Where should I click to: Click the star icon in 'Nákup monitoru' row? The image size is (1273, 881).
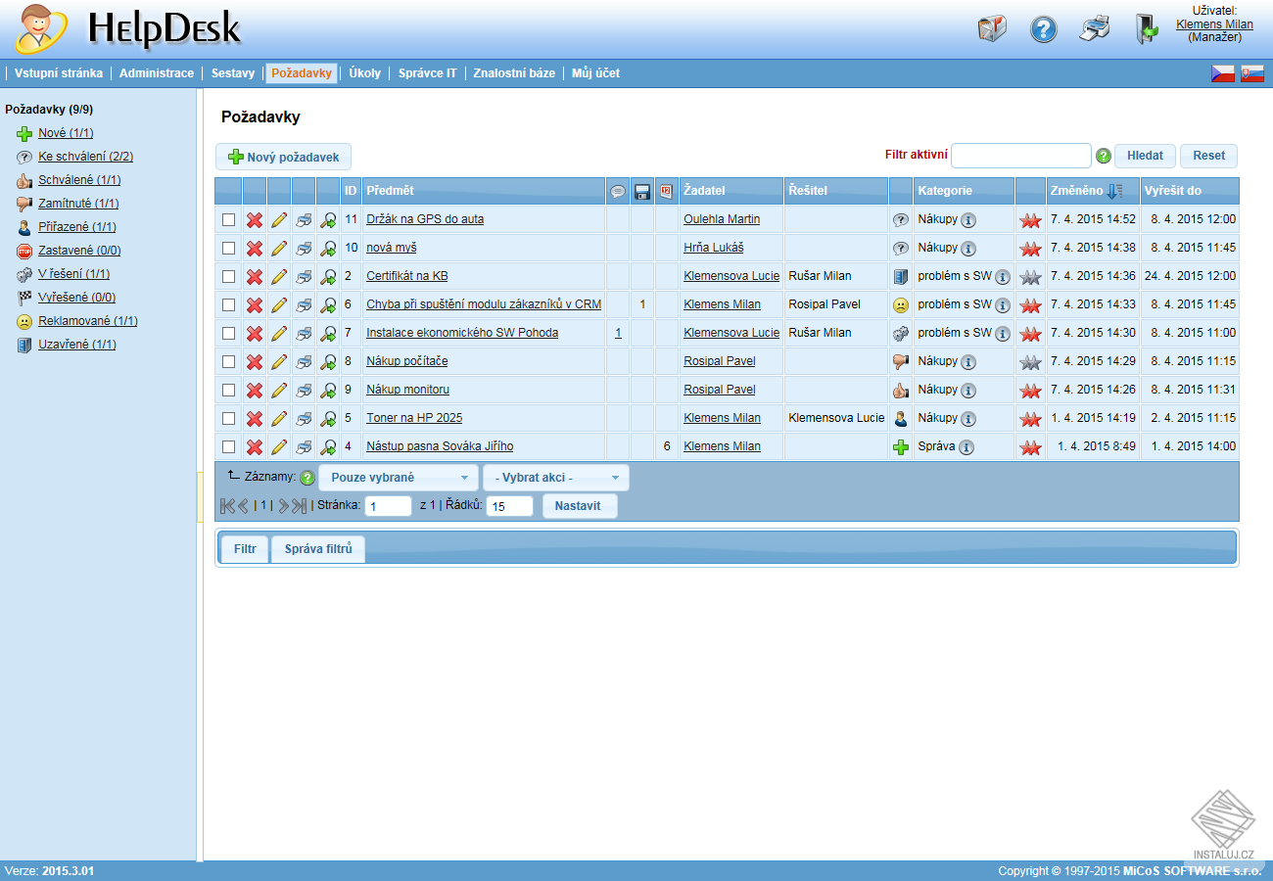pos(1029,391)
